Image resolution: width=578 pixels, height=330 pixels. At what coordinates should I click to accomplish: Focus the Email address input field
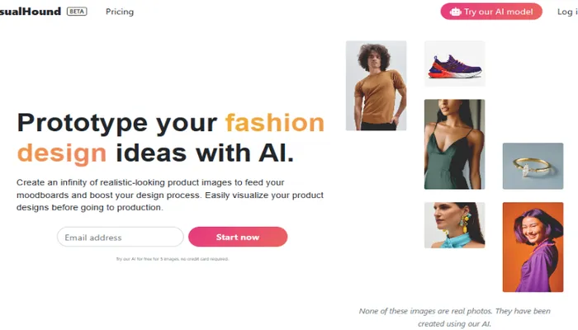pyautogui.click(x=121, y=237)
